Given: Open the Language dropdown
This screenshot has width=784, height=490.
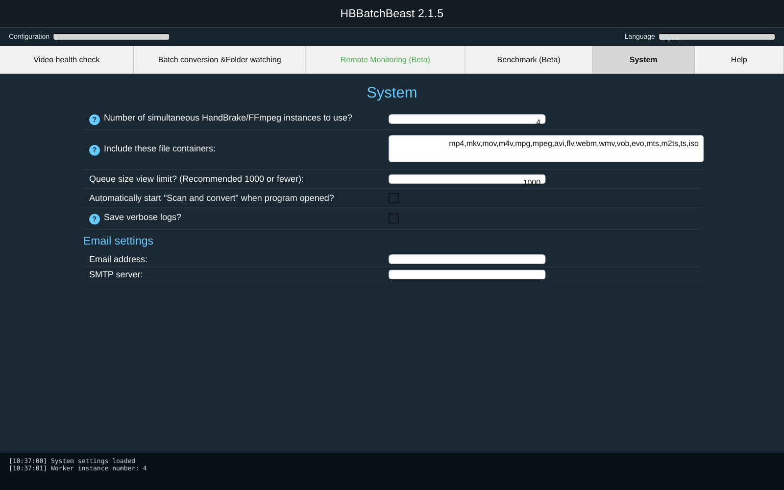Looking at the screenshot, I should click(x=717, y=37).
